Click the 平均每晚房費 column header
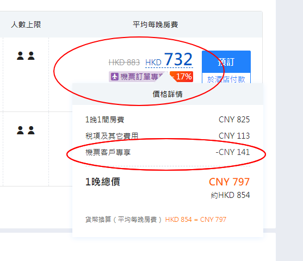Image resolution: width=303 pixels, height=261 pixels. click(x=155, y=24)
